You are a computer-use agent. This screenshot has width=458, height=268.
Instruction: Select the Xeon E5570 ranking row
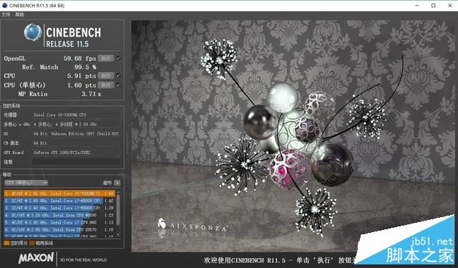pos(59,230)
